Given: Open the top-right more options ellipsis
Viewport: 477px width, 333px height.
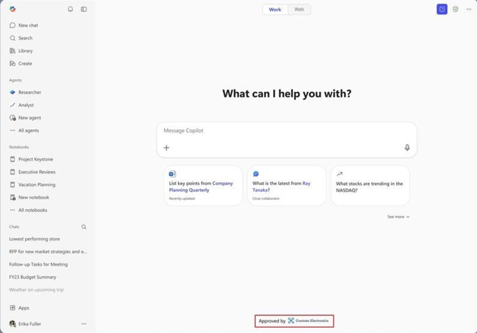Looking at the screenshot, I should [469, 9].
